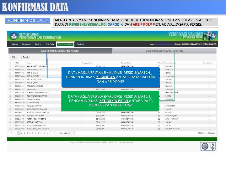The width and height of the screenshot is (226, 169).
Task: Sort by the NISN column header
Action: (17, 63)
